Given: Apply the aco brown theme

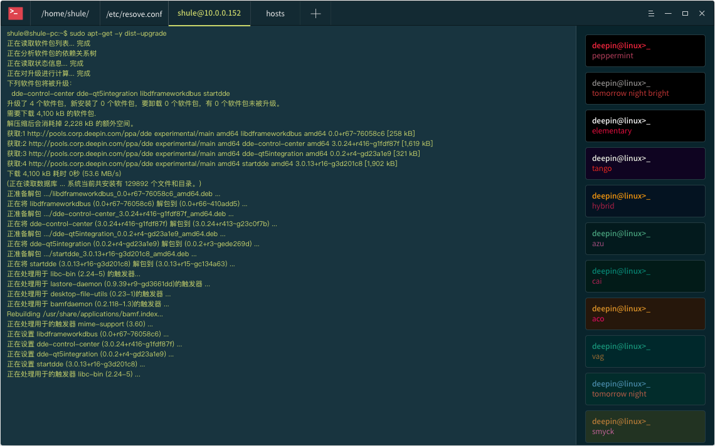Looking at the screenshot, I should click(645, 314).
